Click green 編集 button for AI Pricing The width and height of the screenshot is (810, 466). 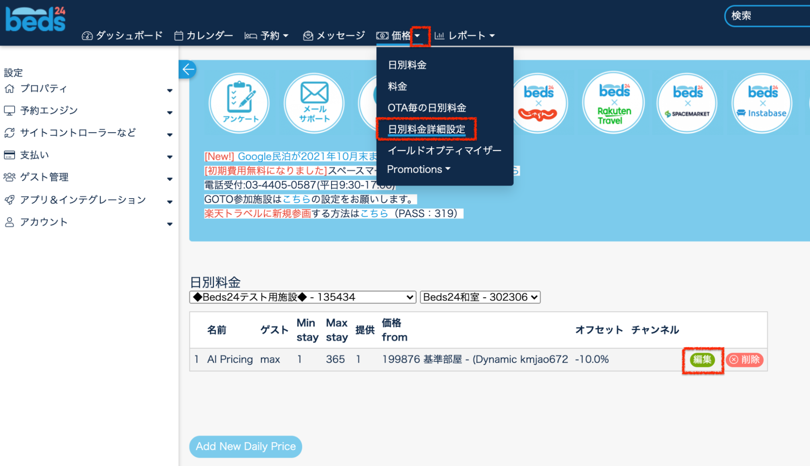tap(702, 359)
